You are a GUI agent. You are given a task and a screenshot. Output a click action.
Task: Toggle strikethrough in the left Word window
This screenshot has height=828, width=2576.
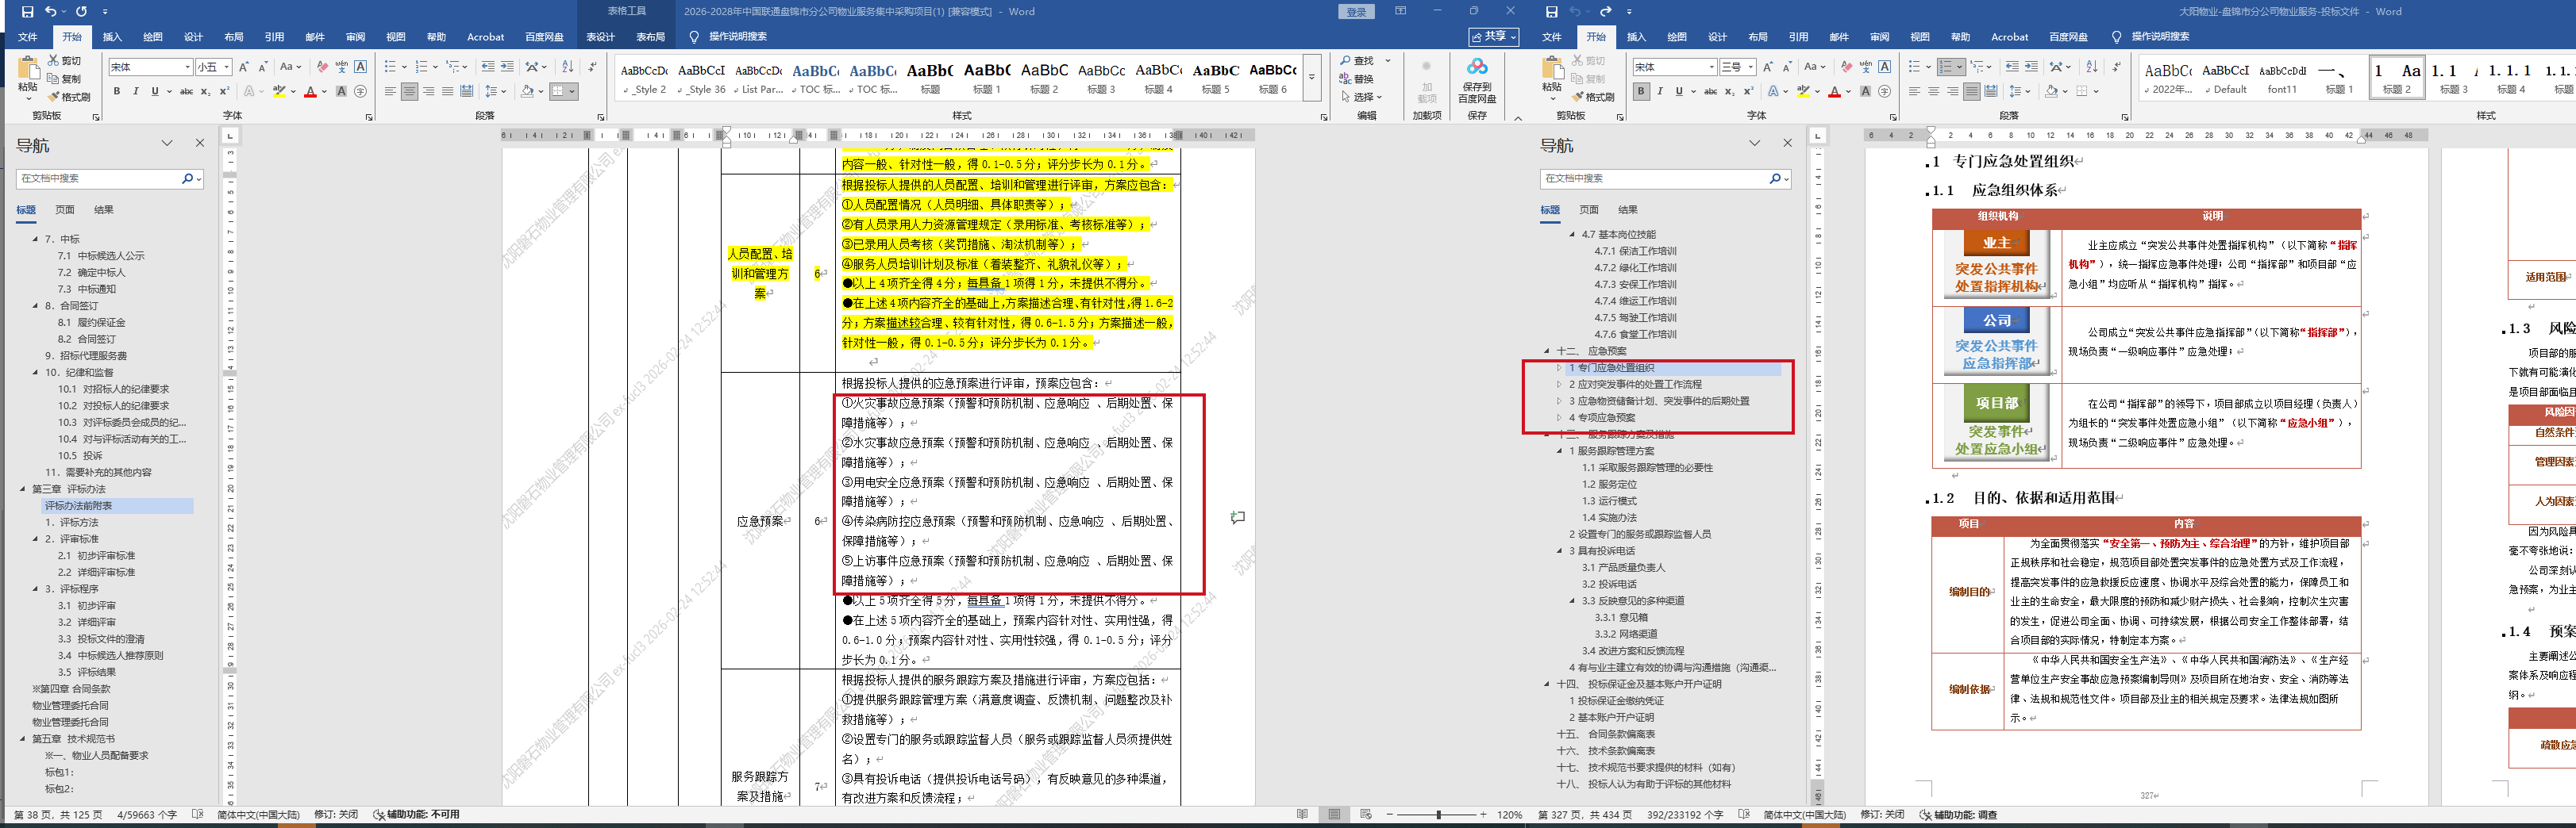pyautogui.click(x=186, y=91)
